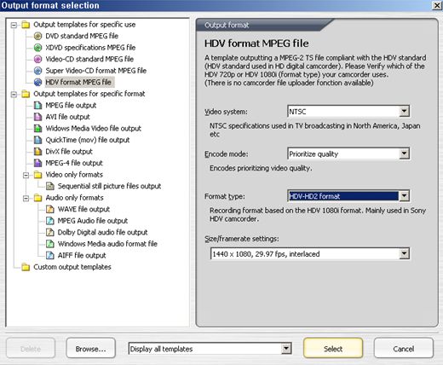Click the Browse... button
443x365 pixels.
coord(91,348)
